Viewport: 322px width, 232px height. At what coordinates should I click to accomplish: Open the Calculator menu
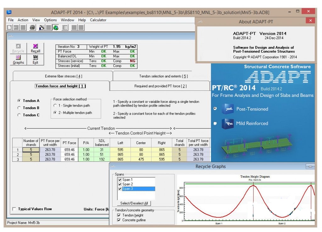(98, 20)
